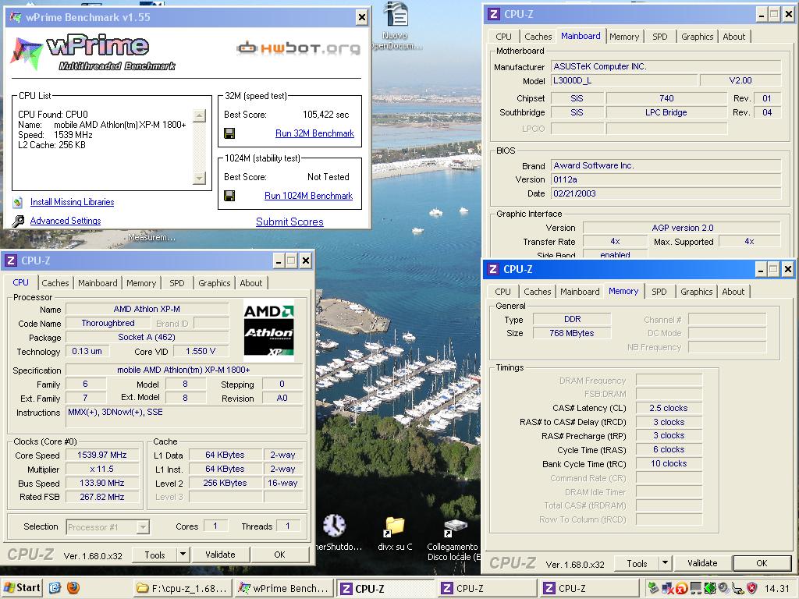The width and height of the screenshot is (799, 599).
Task: Click Validate in the Memory CPU-Z window
Action: (x=702, y=563)
